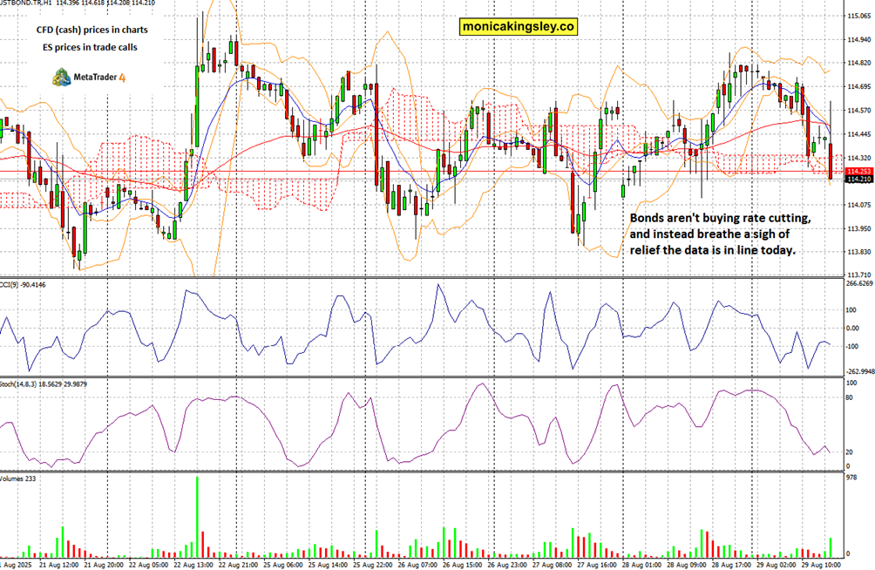Click the tallest green volume bar
Screen dimensions: 875x570
pos(197,516)
